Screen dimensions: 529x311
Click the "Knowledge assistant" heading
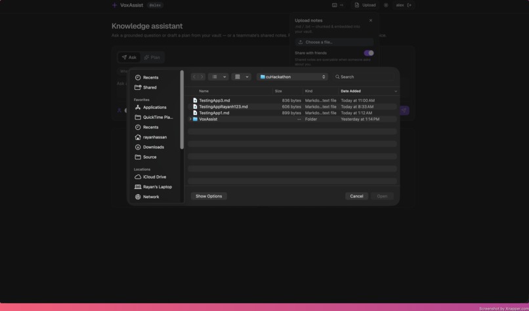click(x=147, y=26)
